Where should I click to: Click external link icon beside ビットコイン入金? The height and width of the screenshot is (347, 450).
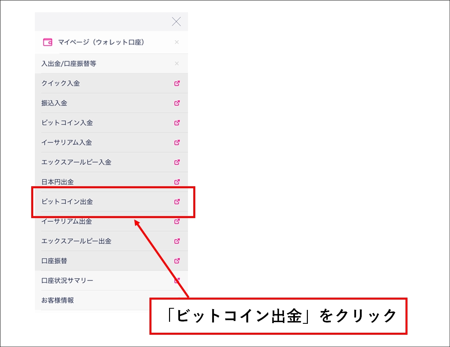click(177, 123)
